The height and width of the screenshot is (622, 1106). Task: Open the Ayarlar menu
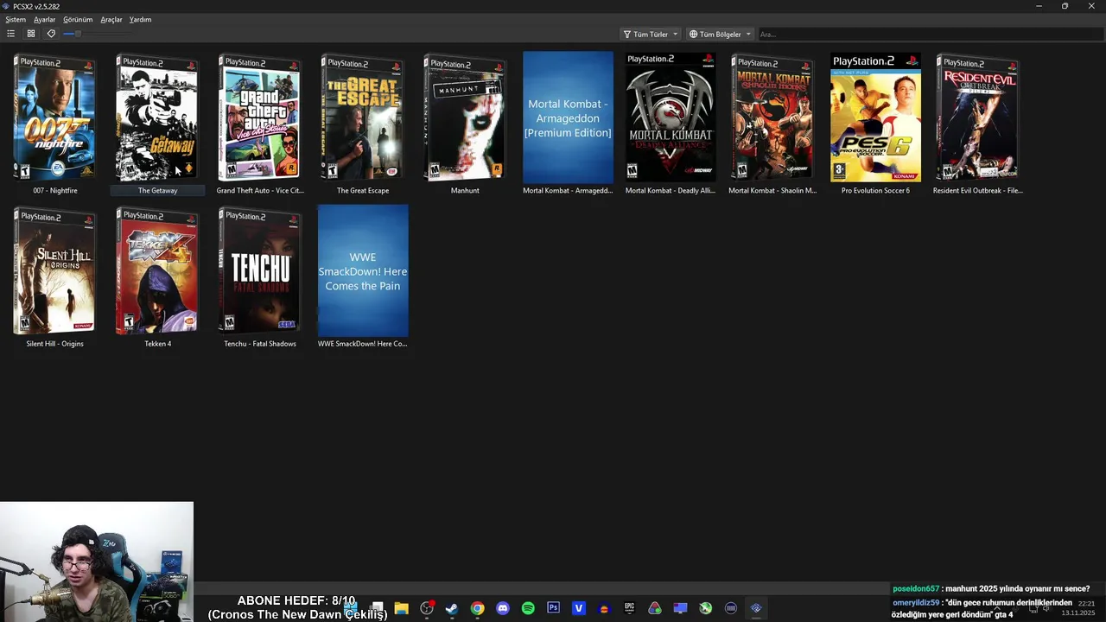(x=44, y=19)
